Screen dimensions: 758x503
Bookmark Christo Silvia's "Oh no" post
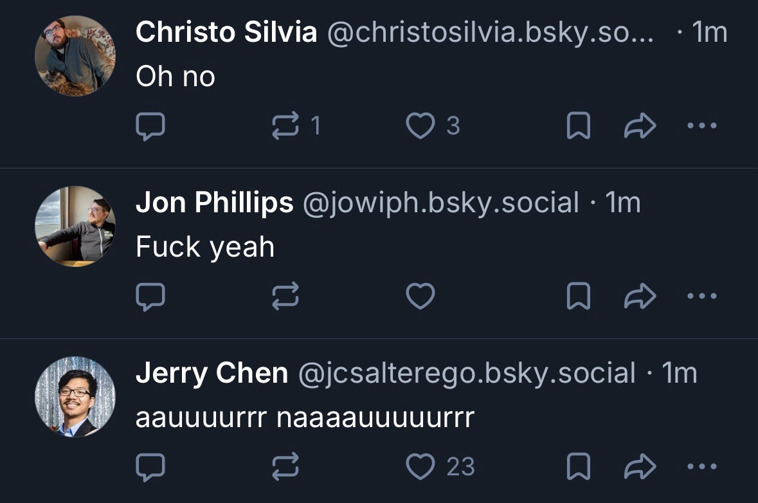click(578, 126)
